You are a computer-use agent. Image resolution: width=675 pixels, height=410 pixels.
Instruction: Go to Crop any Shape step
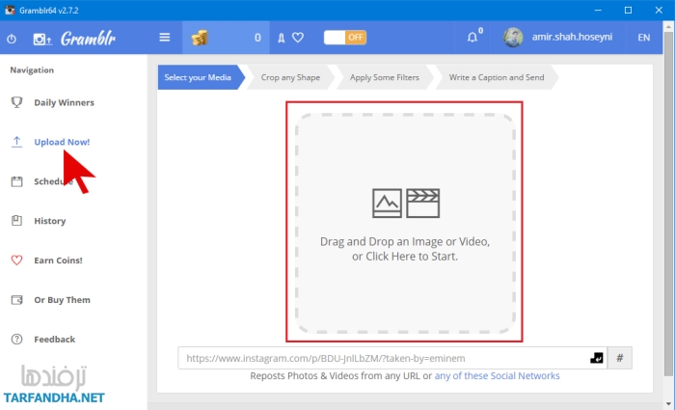click(x=290, y=77)
